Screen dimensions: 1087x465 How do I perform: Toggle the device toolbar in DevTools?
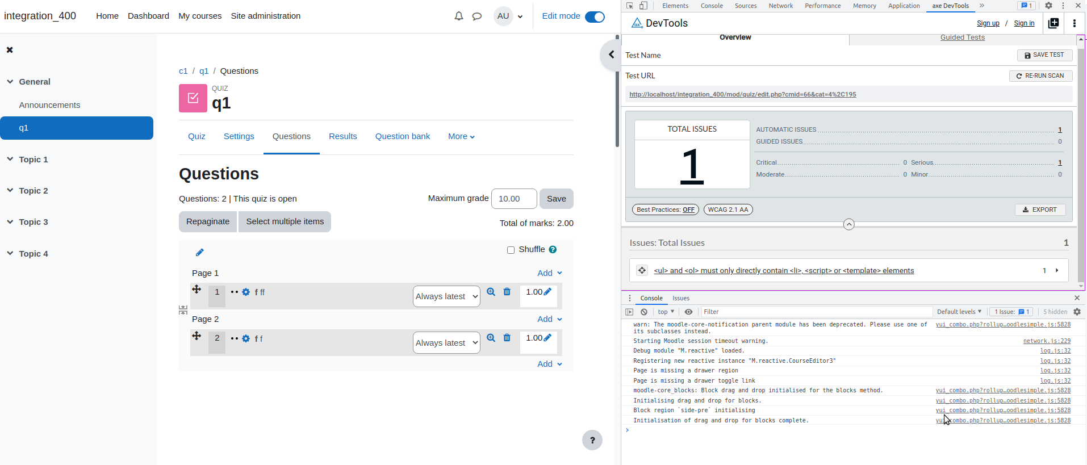tap(643, 6)
